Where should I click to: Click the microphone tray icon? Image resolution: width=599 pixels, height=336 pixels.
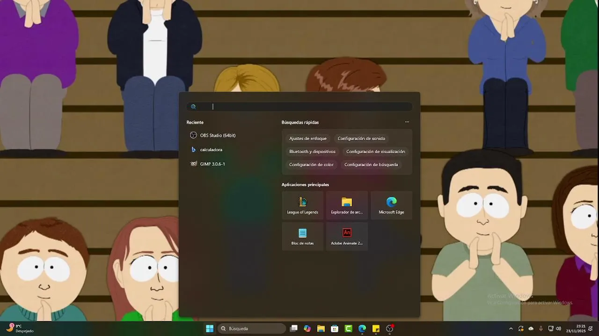[x=541, y=329]
